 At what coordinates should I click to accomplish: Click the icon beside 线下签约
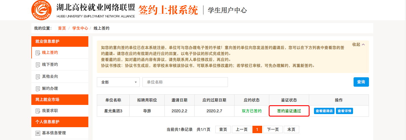(x=38, y=65)
